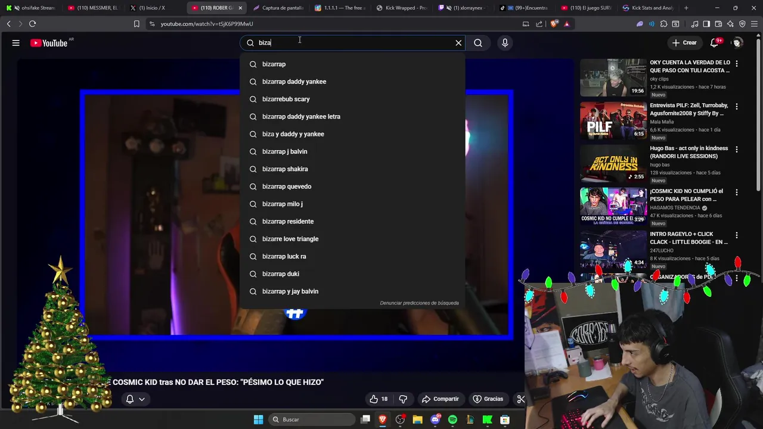Open options menu for OKY CUENTA video
The height and width of the screenshot is (429, 763).
click(737, 63)
